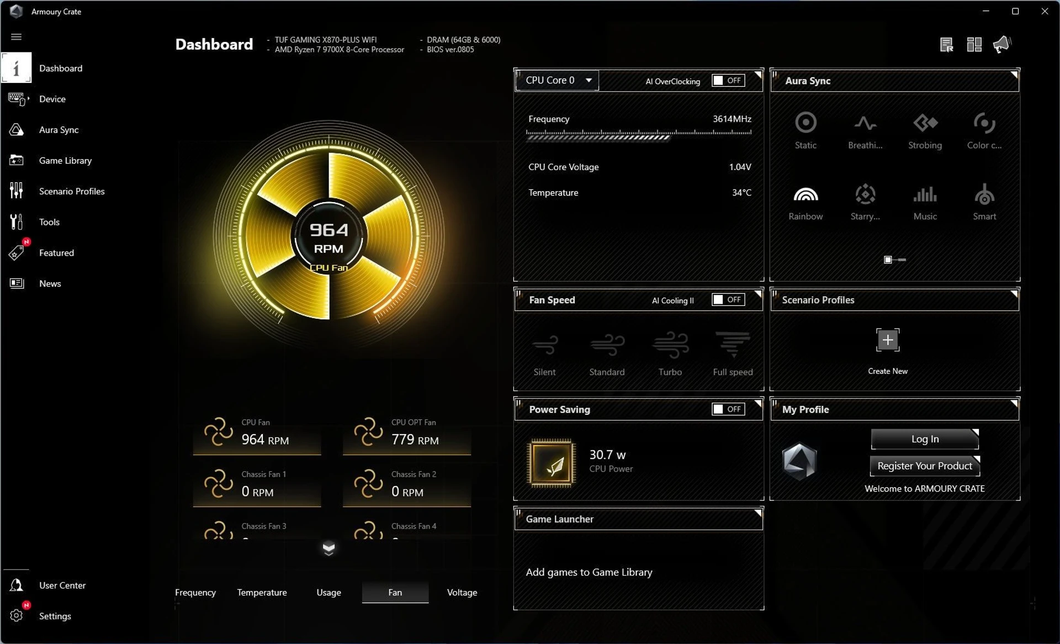Open User Center bell icon
The height and width of the screenshot is (644, 1060).
[x=17, y=585]
